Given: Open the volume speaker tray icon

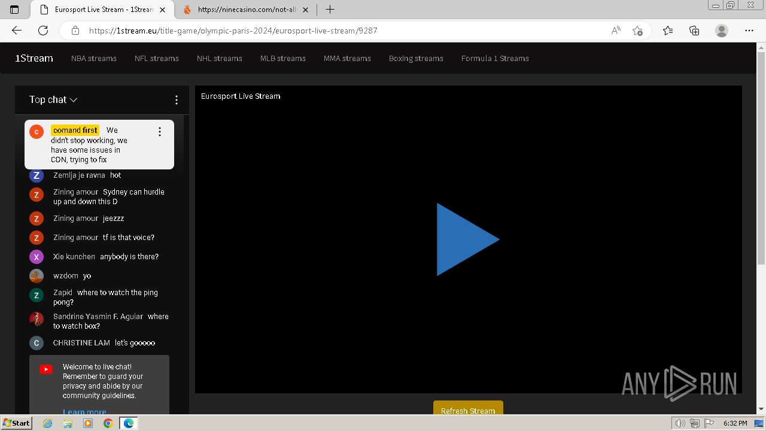Looking at the screenshot, I should coord(680,423).
